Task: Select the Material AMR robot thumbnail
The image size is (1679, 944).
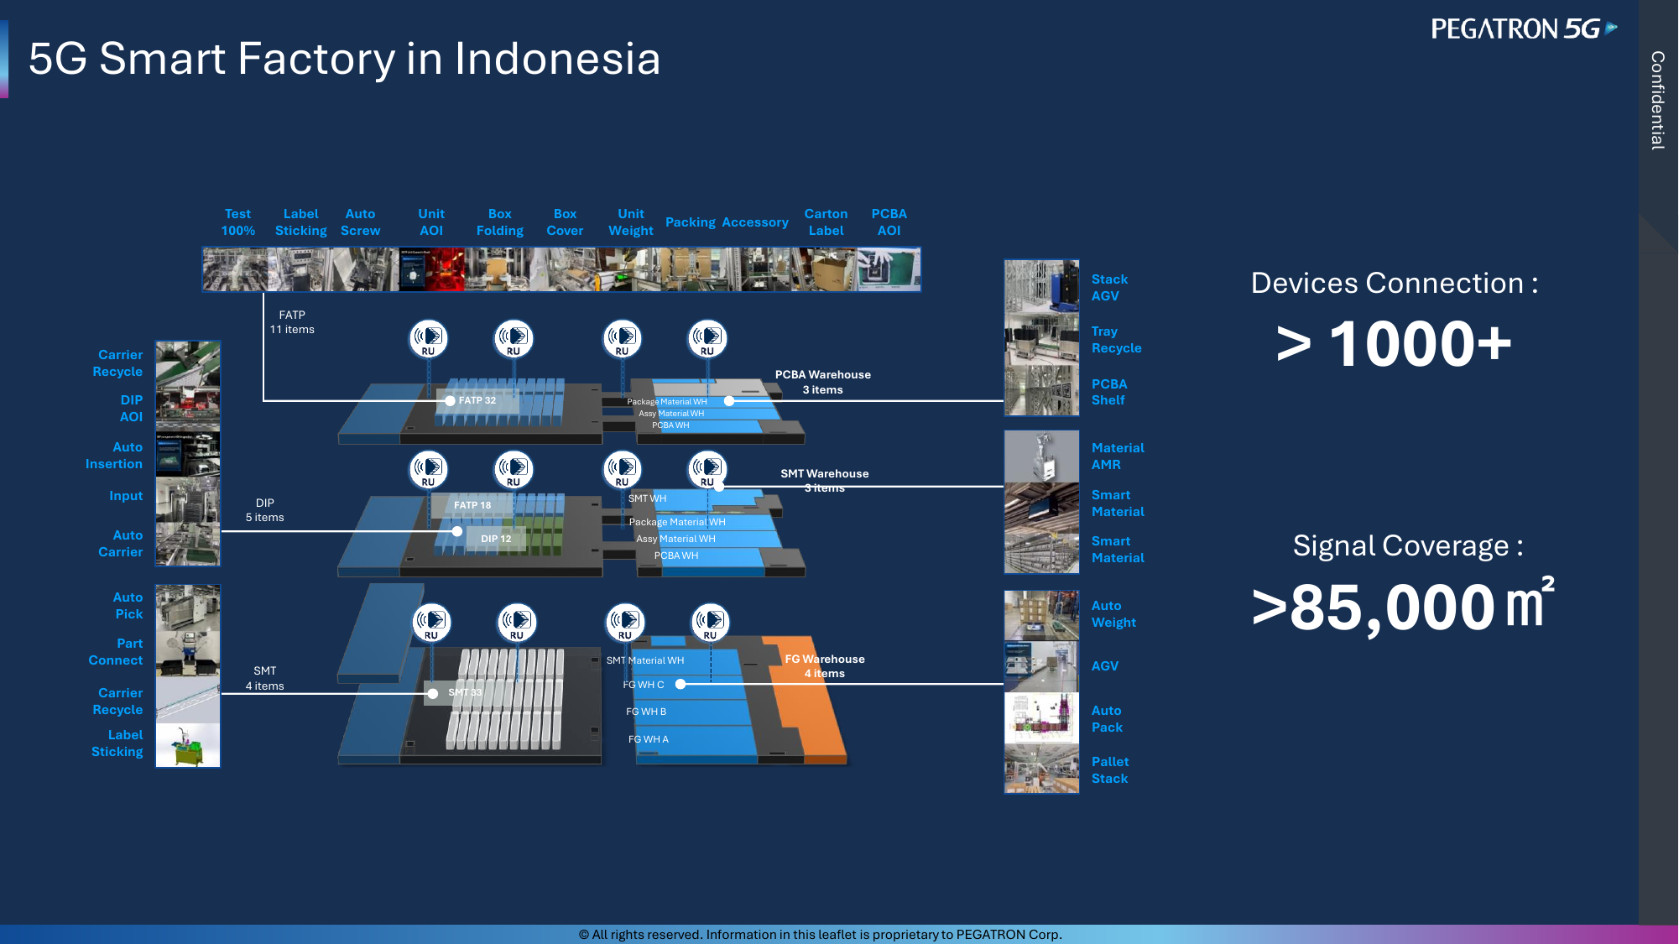Action: [1041, 456]
